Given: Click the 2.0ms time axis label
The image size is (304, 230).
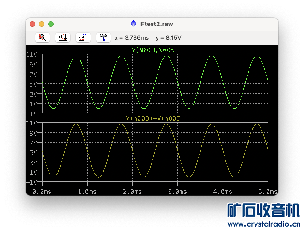Looking at the screenshot, I should click(132, 192).
